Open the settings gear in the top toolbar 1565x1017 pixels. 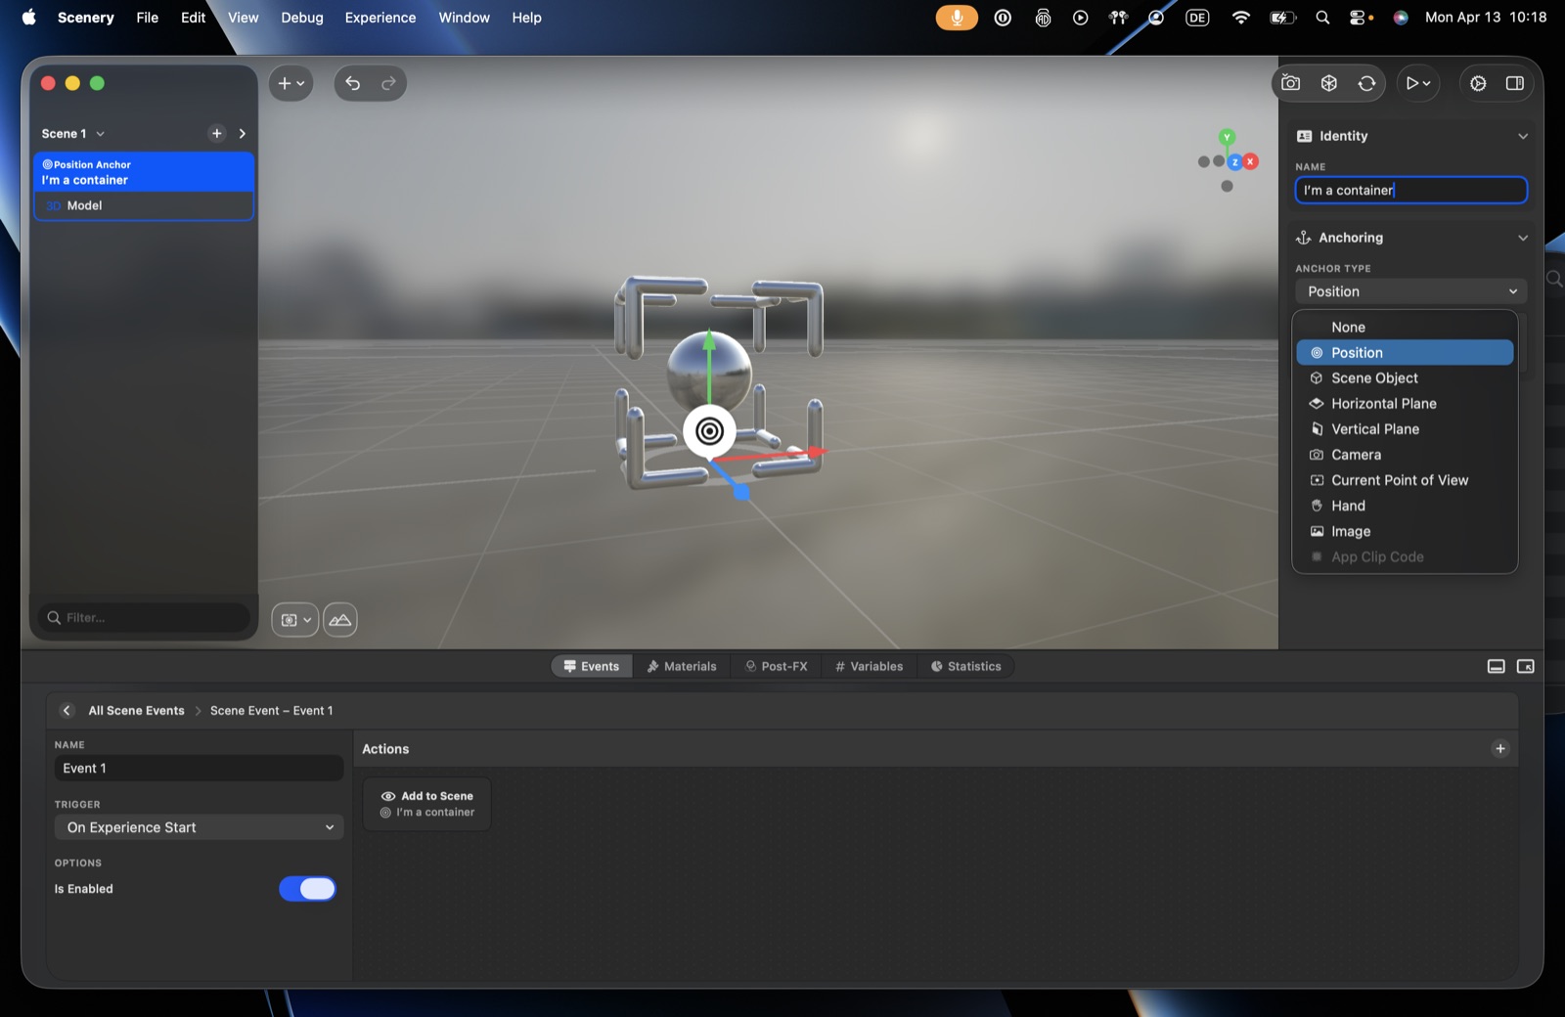coord(1478,83)
